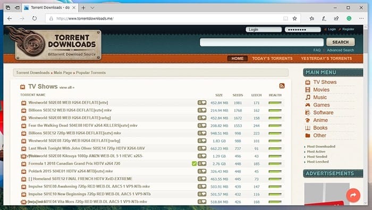Click the password field
The image size is (372, 210).
[x=303, y=29]
